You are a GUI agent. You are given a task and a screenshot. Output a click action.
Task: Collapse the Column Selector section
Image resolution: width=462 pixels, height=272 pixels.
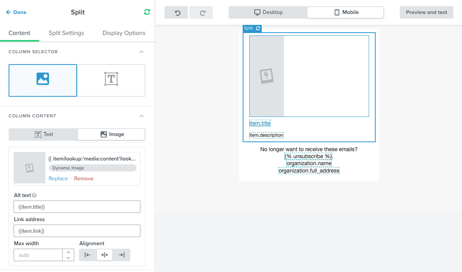point(142,52)
